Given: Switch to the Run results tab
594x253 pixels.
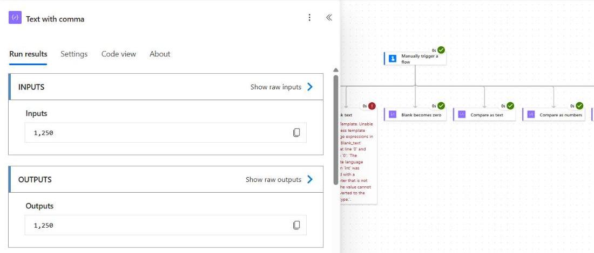Looking at the screenshot, I should click(28, 54).
